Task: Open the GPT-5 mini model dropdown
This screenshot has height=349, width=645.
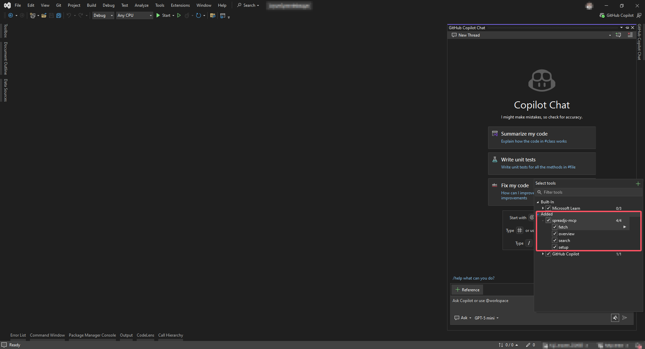Action: (486, 318)
